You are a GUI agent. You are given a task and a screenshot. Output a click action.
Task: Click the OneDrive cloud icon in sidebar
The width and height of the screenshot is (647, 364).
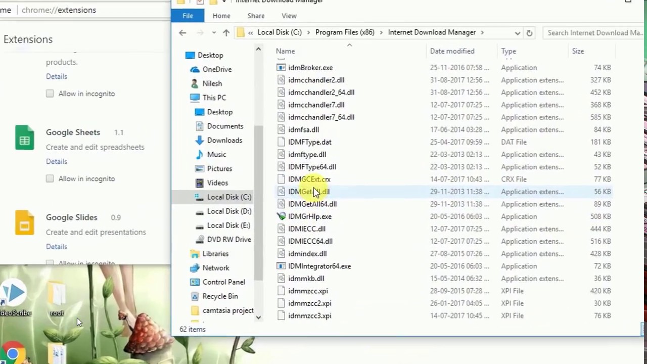coord(194,69)
